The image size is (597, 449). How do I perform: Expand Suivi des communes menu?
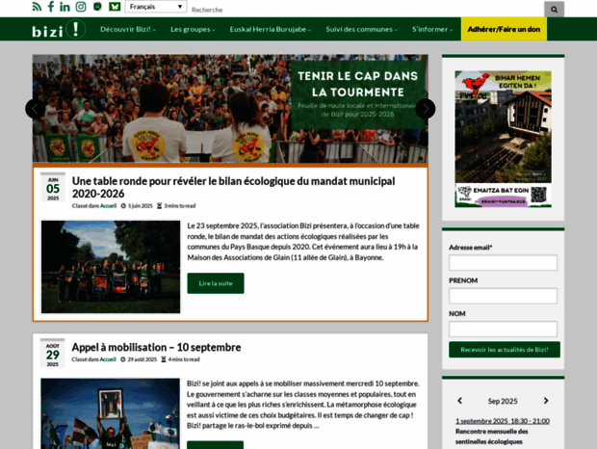[x=361, y=29]
